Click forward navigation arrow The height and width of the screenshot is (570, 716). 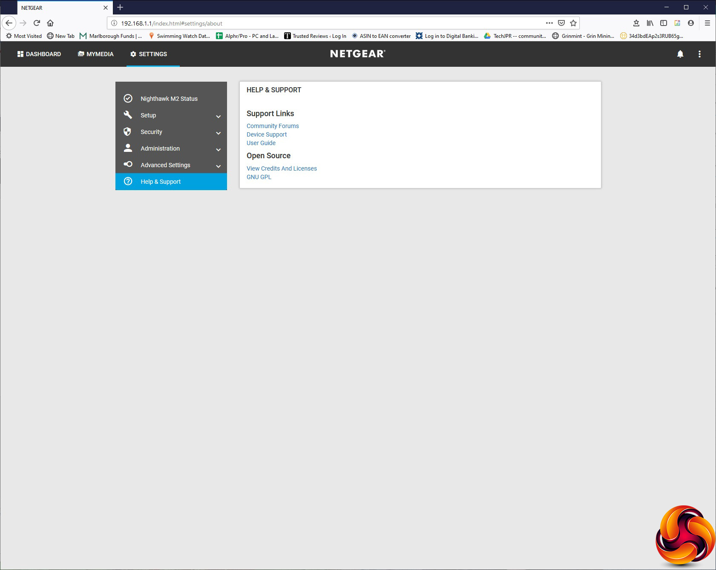23,23
